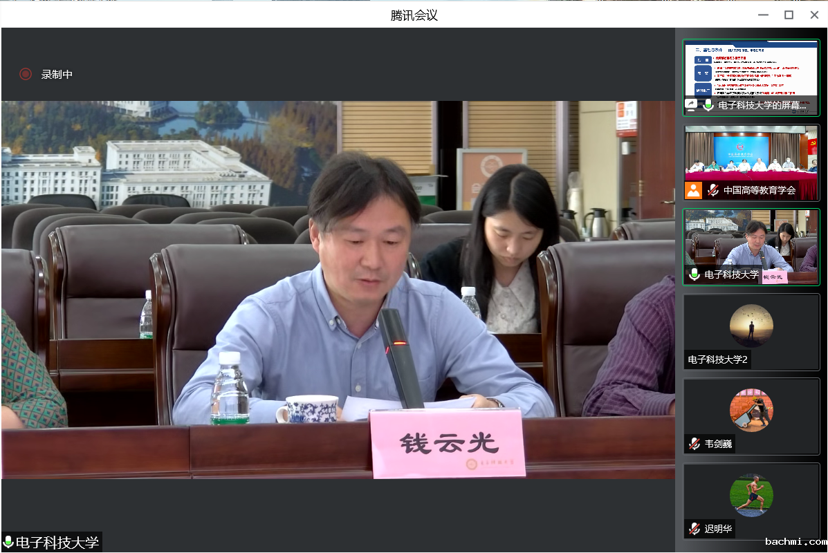Select the 电子科技大学 speaker video thumbnail
The width and height of the screenshot is (828, 553).
coord(751,242)
